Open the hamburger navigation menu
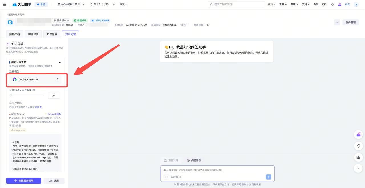 (4, 4)
